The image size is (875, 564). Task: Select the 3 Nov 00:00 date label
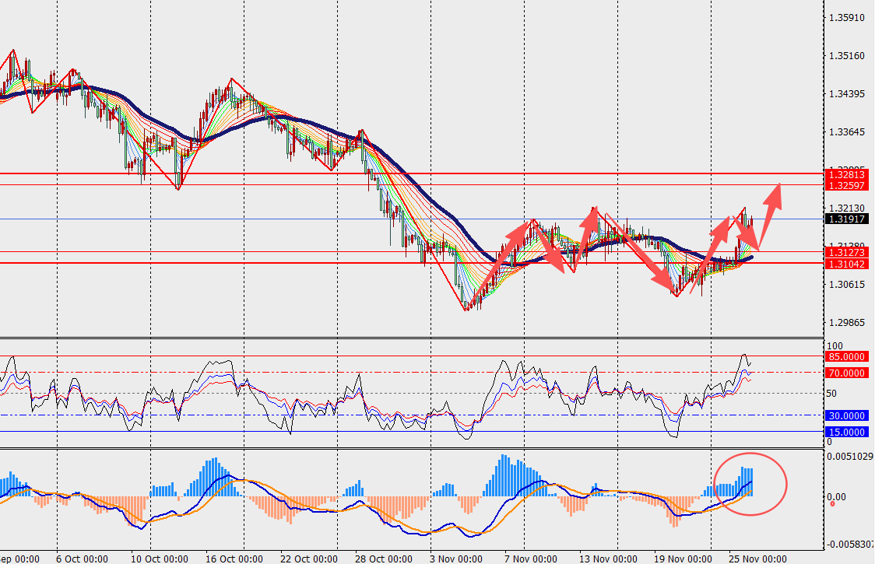458,559
